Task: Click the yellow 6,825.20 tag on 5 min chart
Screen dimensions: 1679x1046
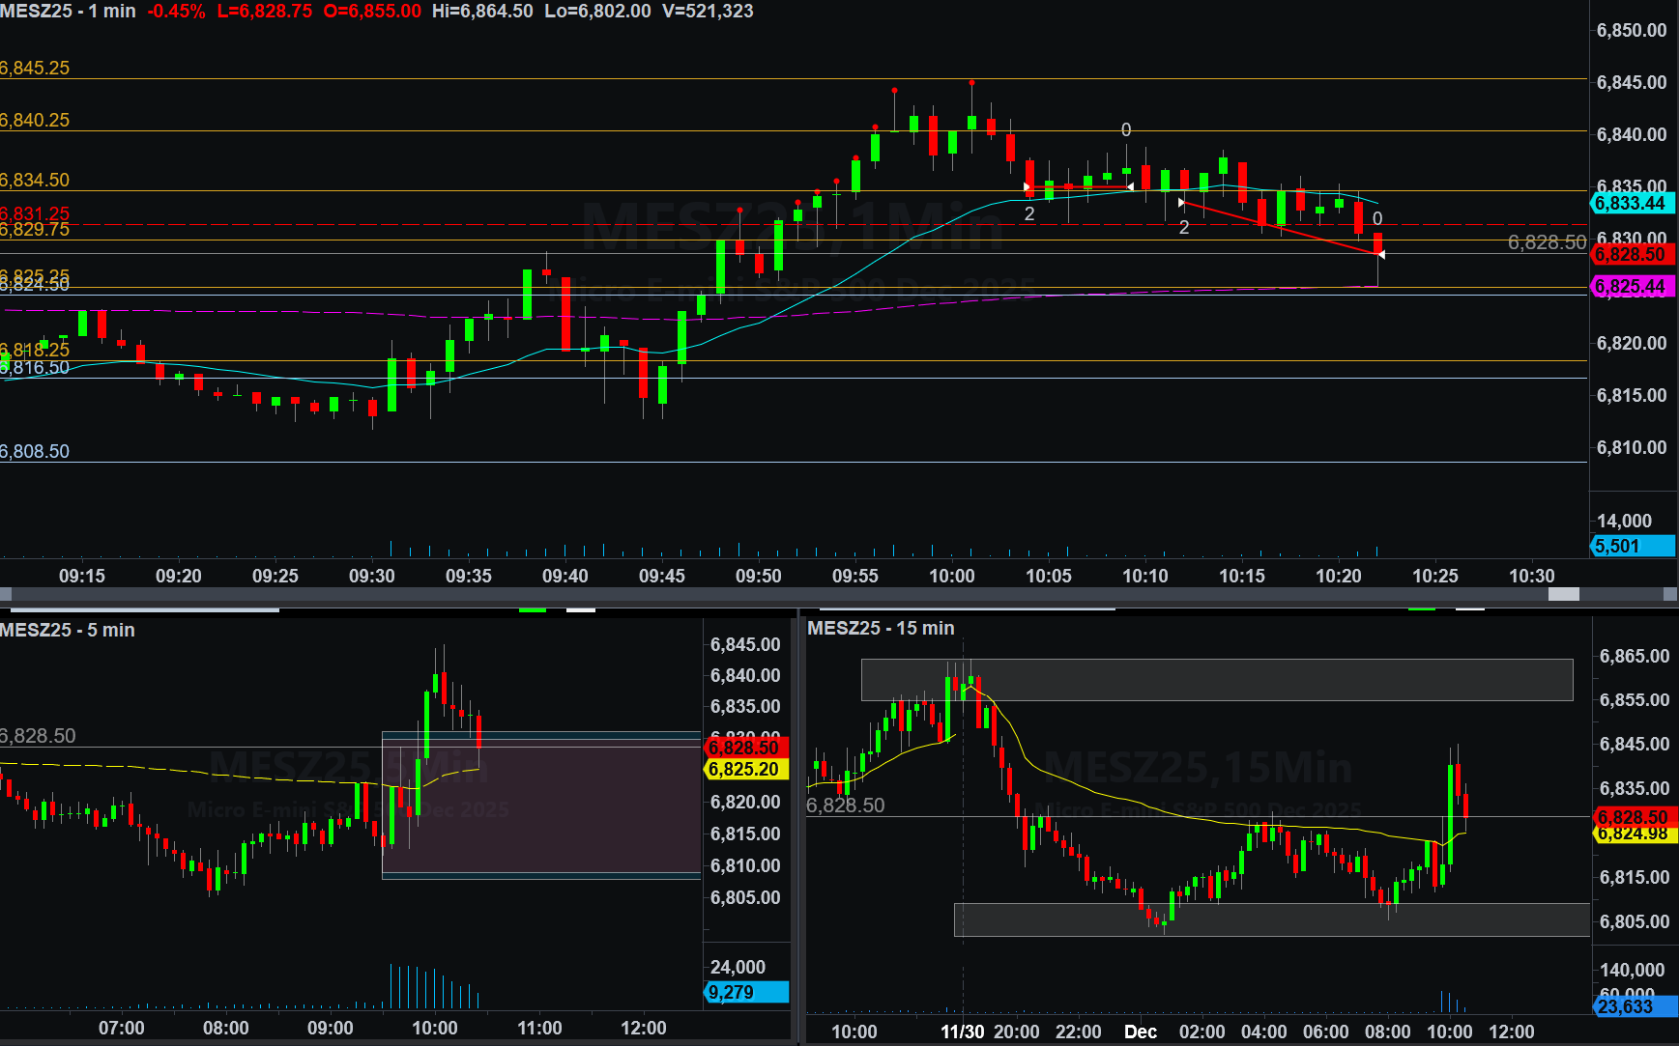Action: coord(744,770)
